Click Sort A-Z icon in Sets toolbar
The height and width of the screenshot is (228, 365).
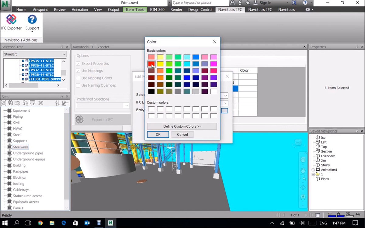point(57,103)
